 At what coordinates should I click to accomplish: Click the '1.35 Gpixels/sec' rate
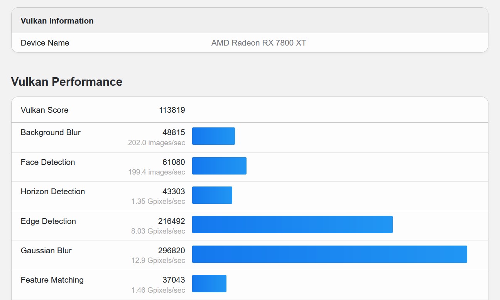tap(158, 202)
